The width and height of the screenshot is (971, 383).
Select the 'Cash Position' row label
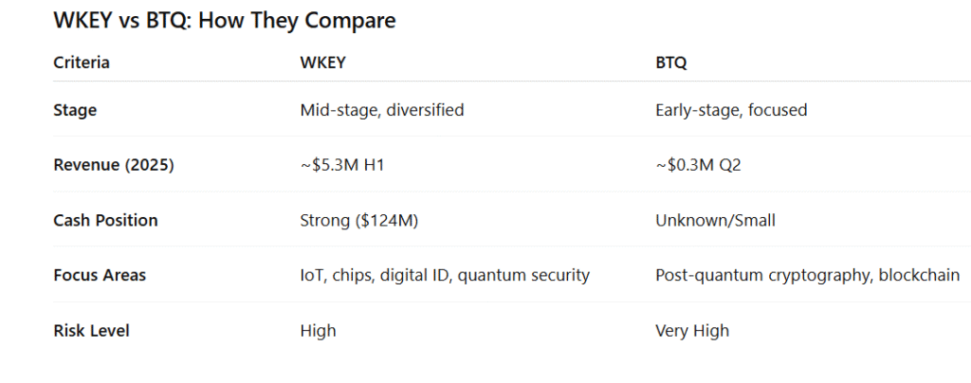(105, 220)
